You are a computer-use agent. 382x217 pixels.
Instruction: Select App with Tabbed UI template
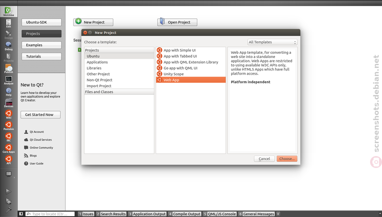pyautogui.click(x=191, y=56)
